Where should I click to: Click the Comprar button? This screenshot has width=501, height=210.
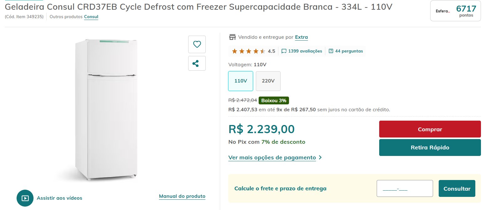tap(430, 129)
